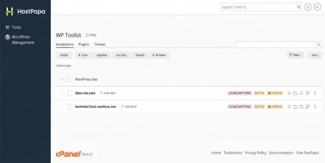Viewport: 325px width, 163px height.
Task: Focus the Search Tools field
Action: (x=261, y=7)
